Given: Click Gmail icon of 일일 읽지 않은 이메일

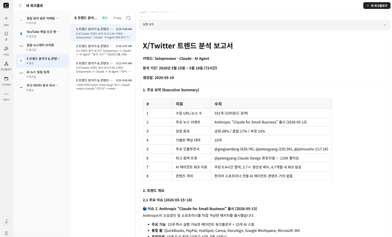Looking at the screenshot, I should [21, 20].
